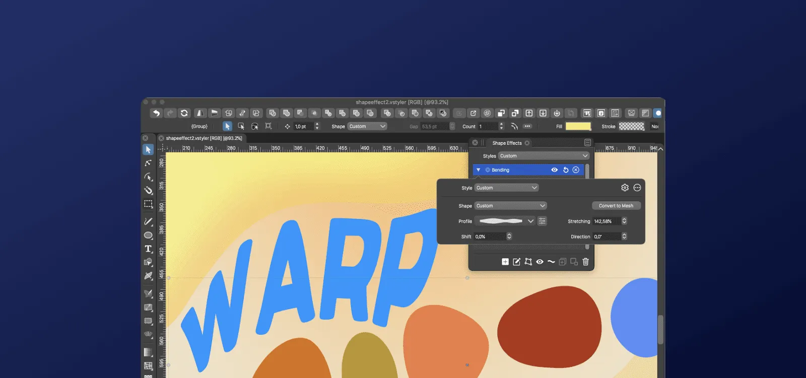
Task: Click the Shape Effects list scrollbar
Action: [587, 171]
